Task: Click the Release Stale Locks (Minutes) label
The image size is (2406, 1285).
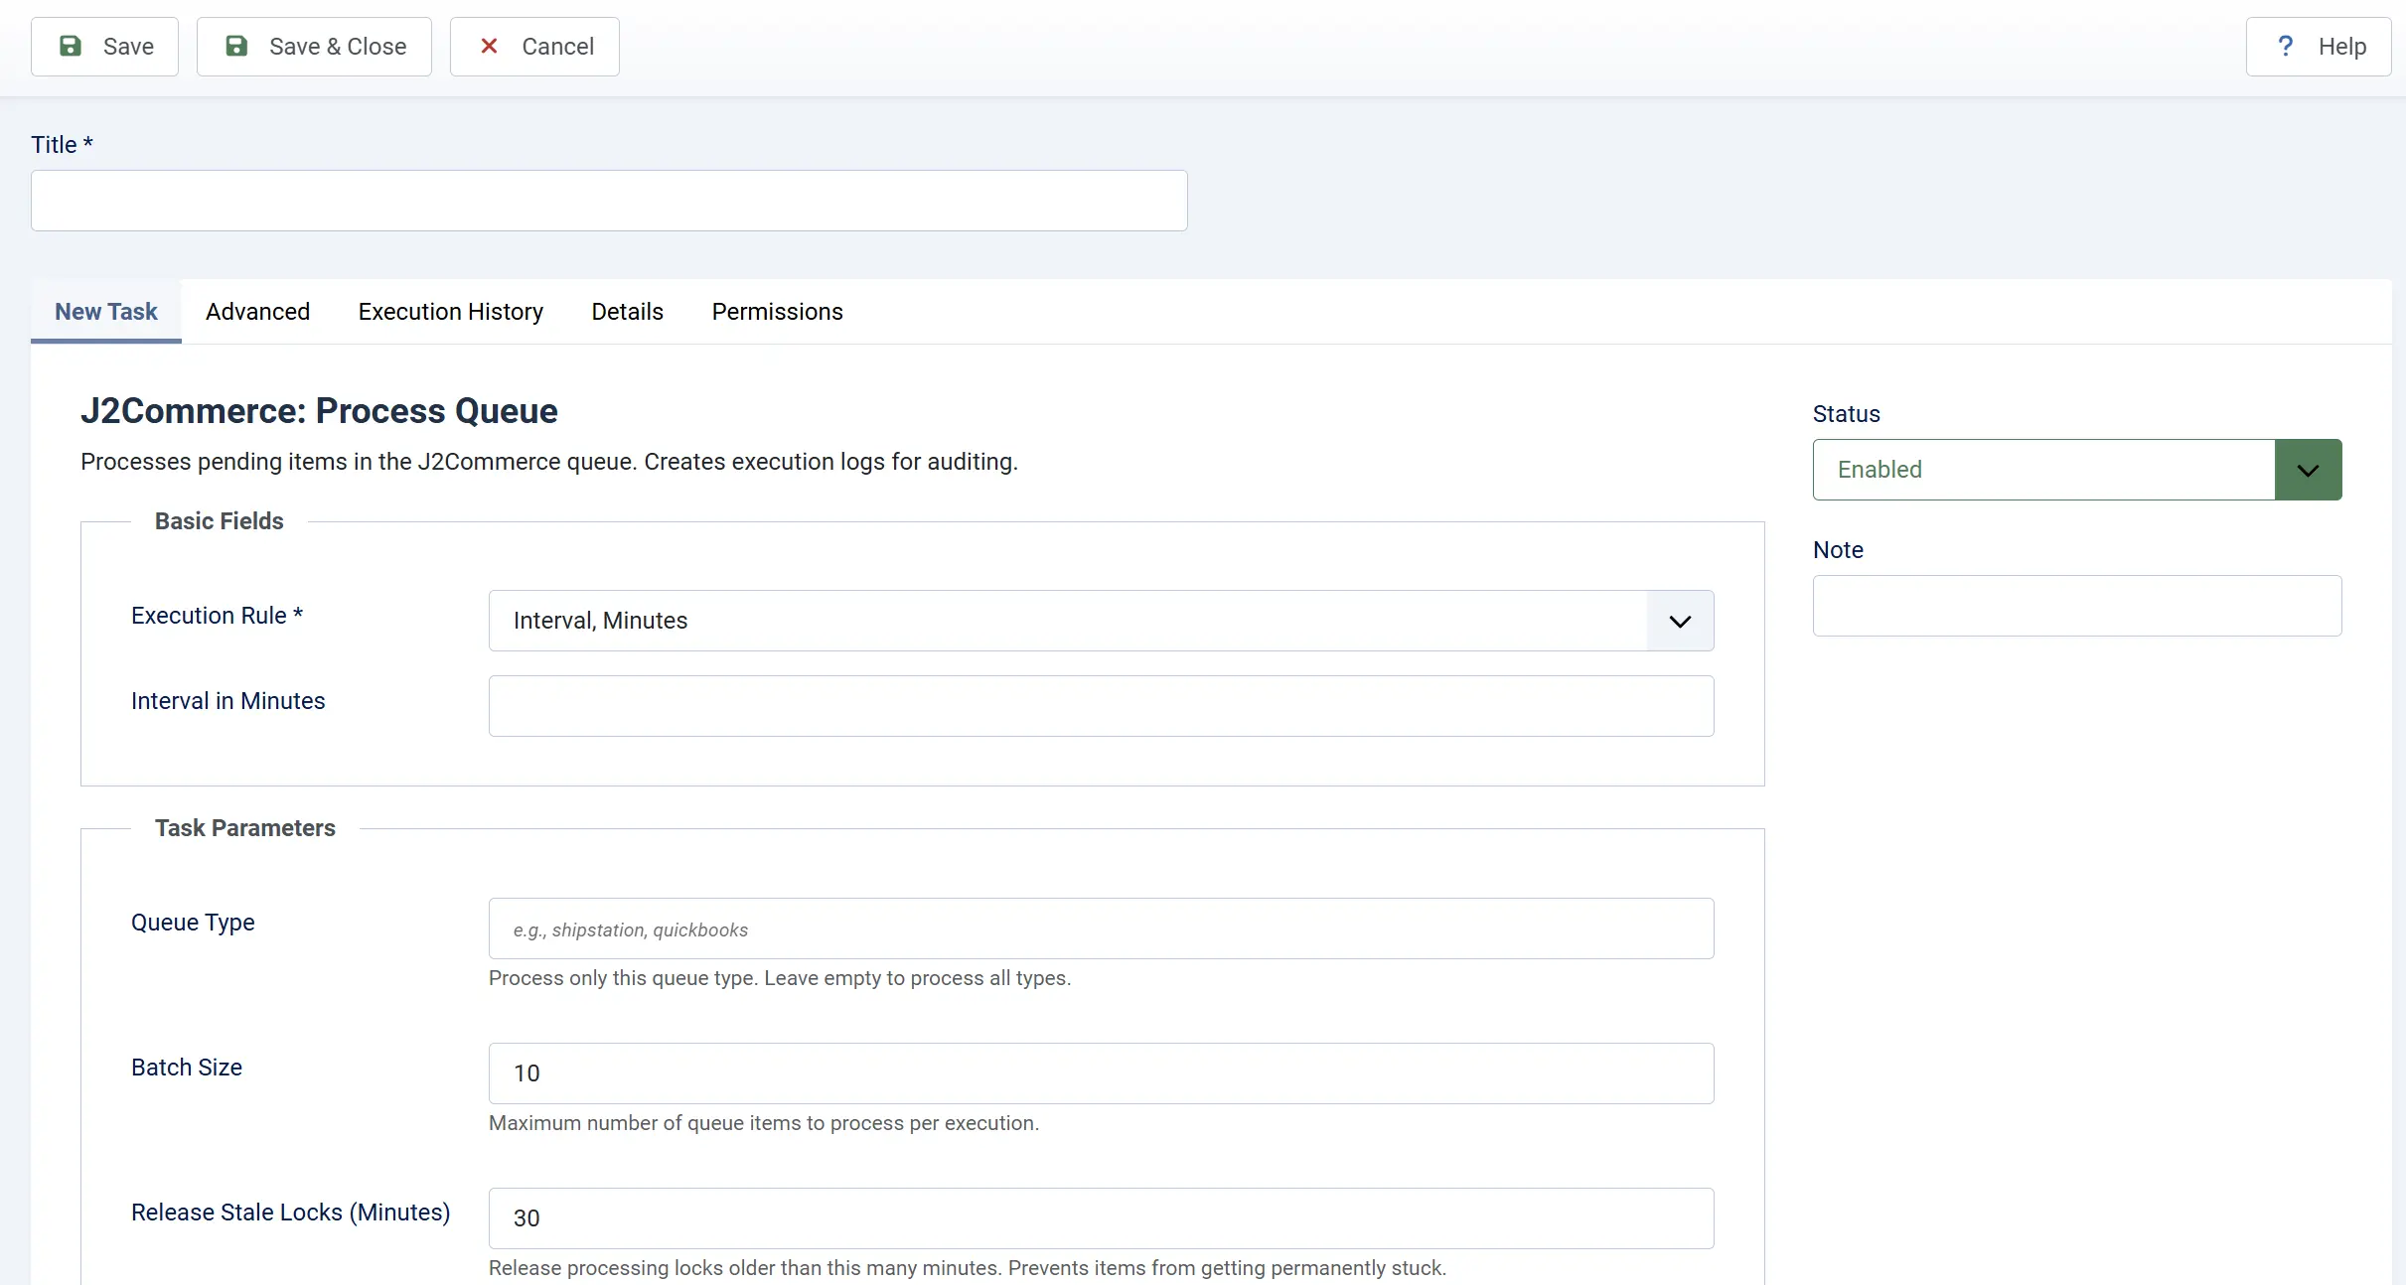Action: pos(291,1213)
